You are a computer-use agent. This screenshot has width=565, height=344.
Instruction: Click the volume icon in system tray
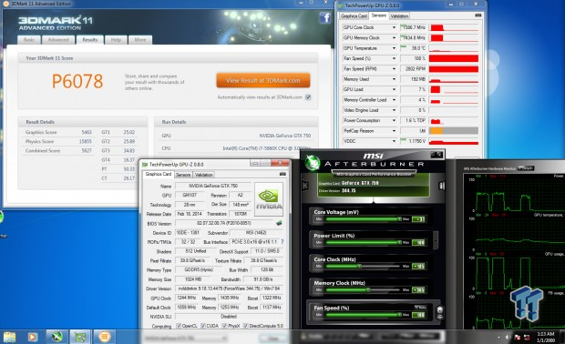click(x=508, y=337)
